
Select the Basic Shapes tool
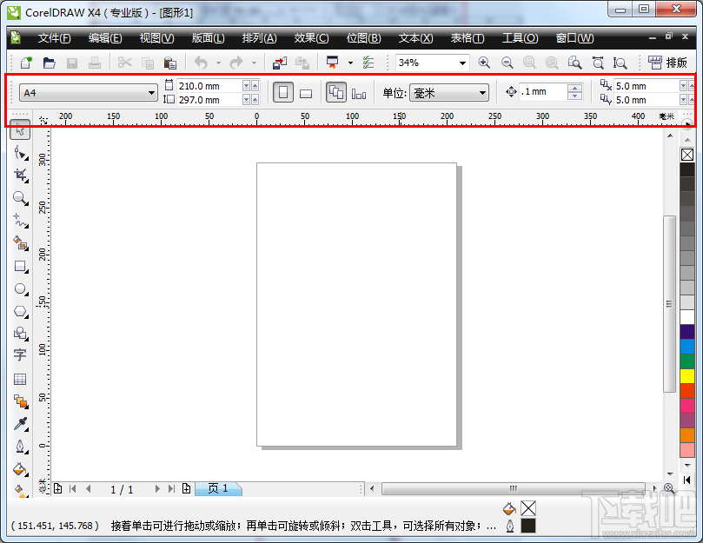20,333
